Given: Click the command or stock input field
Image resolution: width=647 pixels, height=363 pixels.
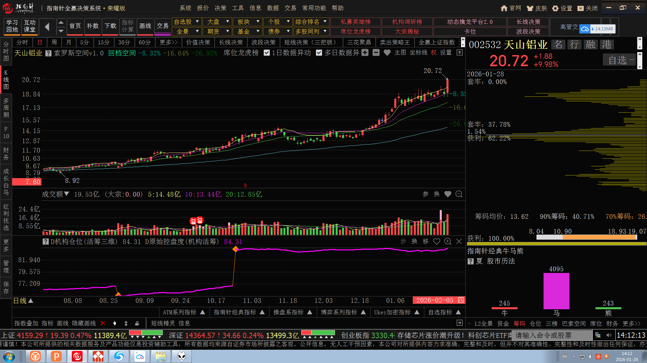Looking at the screenshot, I should point(552,335).
